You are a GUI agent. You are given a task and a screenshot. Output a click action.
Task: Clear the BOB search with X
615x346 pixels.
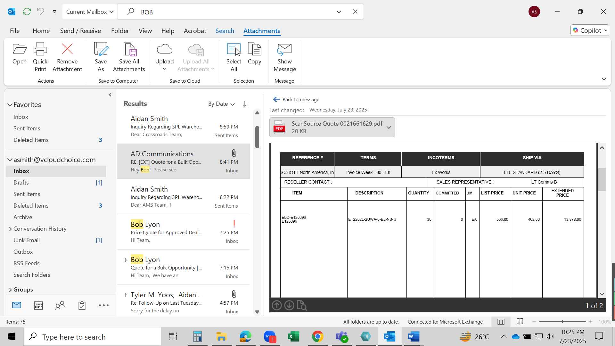[x=355, y=12]
